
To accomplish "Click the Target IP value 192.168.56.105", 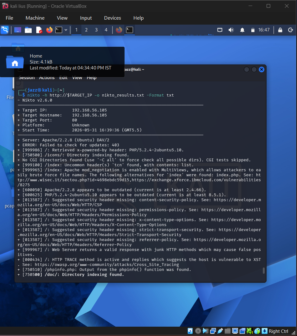I will pyautogui.click(x=89, y=110).
